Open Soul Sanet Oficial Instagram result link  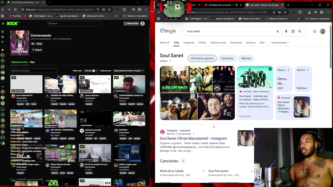pos(193,138)
